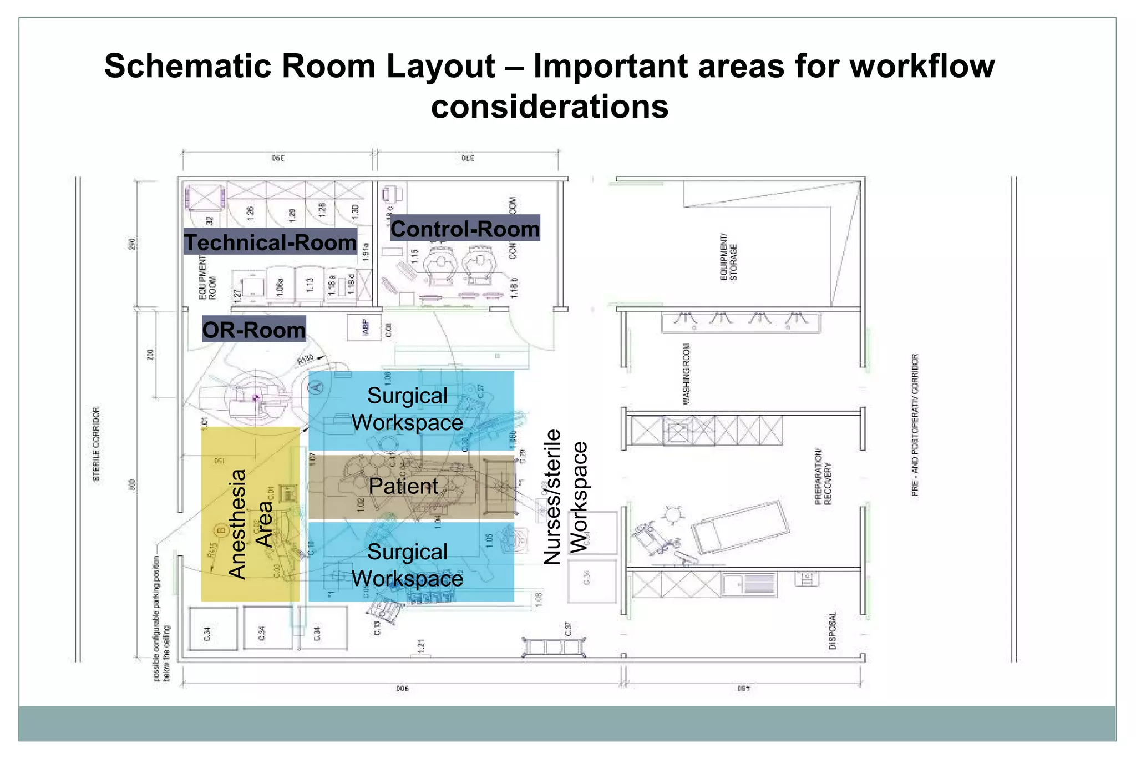The image size is (1136, 758).
Task: Click the 1.13 equipment label
Action: pyautogui.click(x=310, y=285)
